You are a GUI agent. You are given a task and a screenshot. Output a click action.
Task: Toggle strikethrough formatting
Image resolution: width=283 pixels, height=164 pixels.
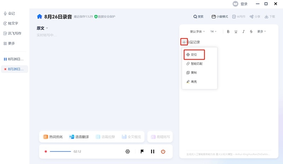pos(251,31)
